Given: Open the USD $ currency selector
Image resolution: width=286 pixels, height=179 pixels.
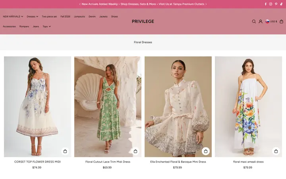Looking at the screenshot, I should point(271,21).
